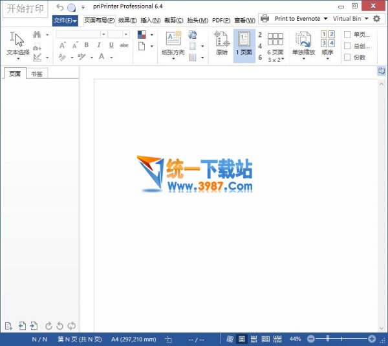
Task: Click the zoom slider in status bar
Action: pyautogui.click(x=340, y=339)
